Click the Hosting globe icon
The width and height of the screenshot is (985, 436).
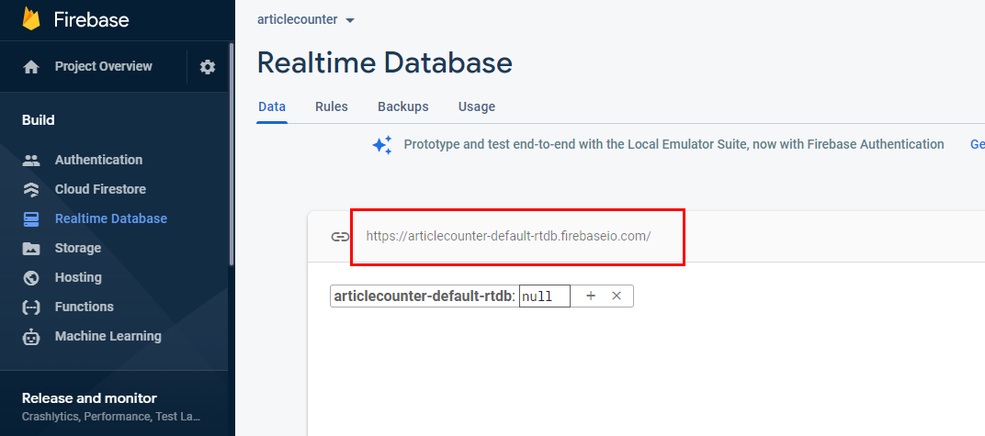[31, 278]
